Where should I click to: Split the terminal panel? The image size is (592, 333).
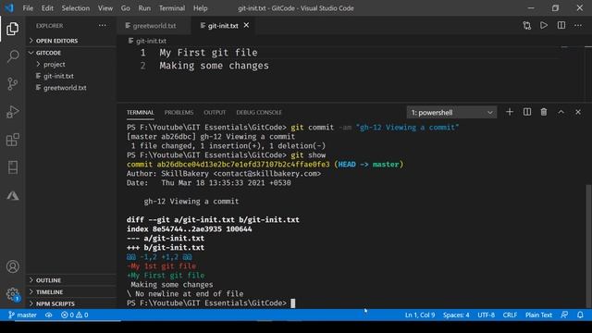(x=527, y=112)
